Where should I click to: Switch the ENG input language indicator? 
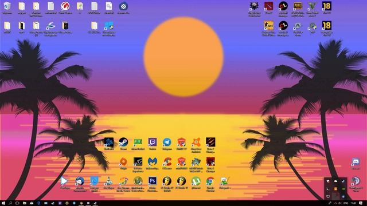coord(346,203)
